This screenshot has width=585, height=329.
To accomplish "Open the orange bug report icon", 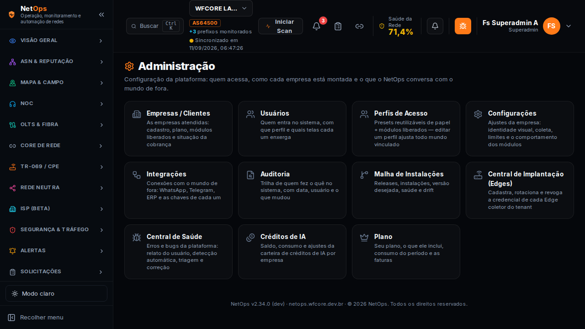I will pyautogui.click(x=463, y=26).
